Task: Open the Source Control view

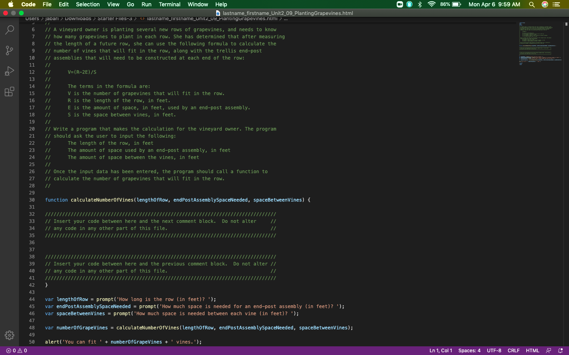Action: pyautogui.click(x=9, y=50)
